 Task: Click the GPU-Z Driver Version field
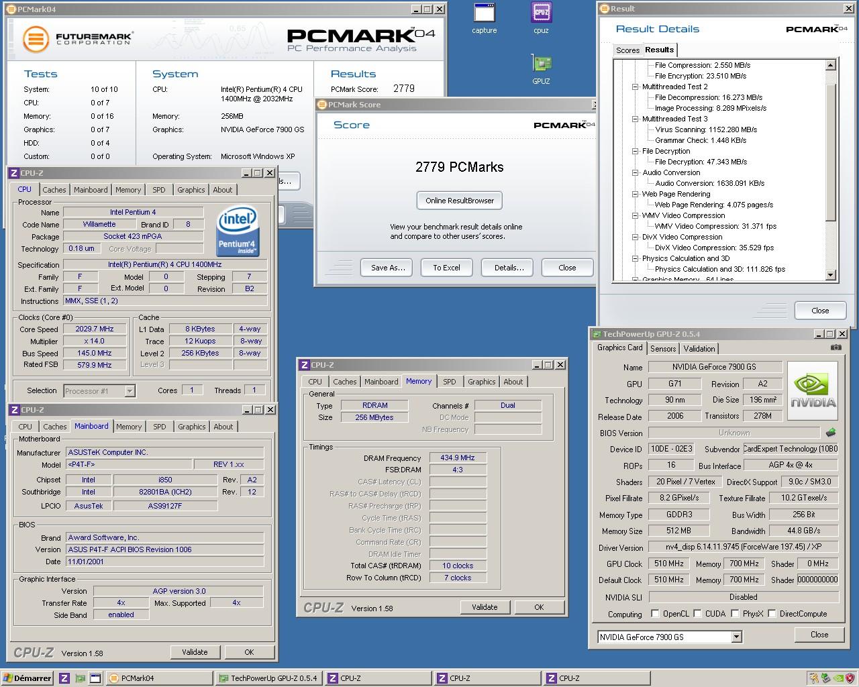pyautogui.click(x=744, y=547)
